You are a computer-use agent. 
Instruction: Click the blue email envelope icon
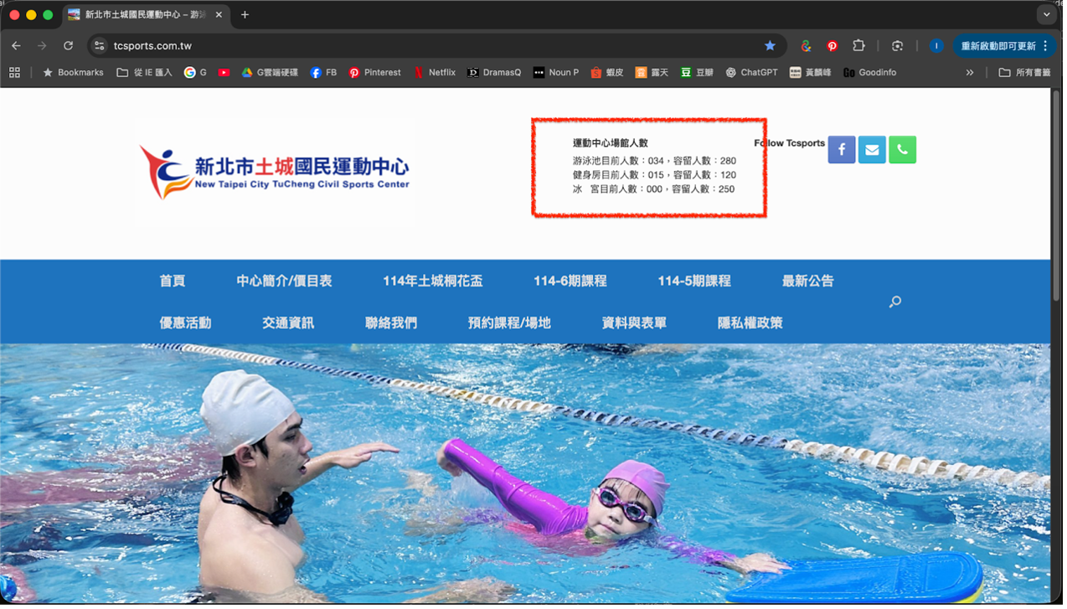(872, 150)
